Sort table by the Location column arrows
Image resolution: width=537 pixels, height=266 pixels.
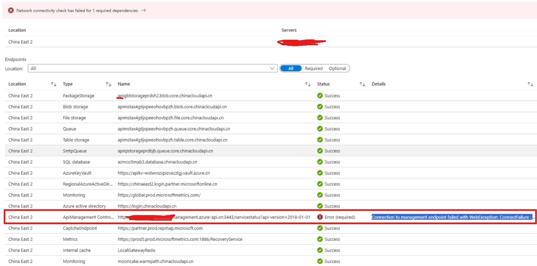coord(54,84)
